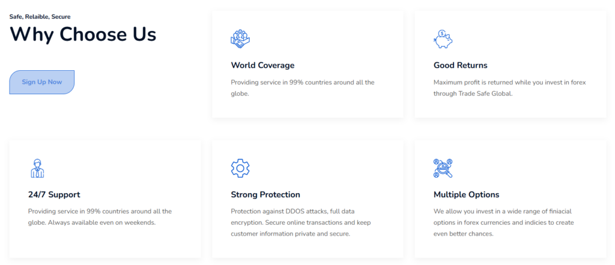Click the Why Choose Us title
This screenshot has height=265, width=615.
[x=83, y=34]
